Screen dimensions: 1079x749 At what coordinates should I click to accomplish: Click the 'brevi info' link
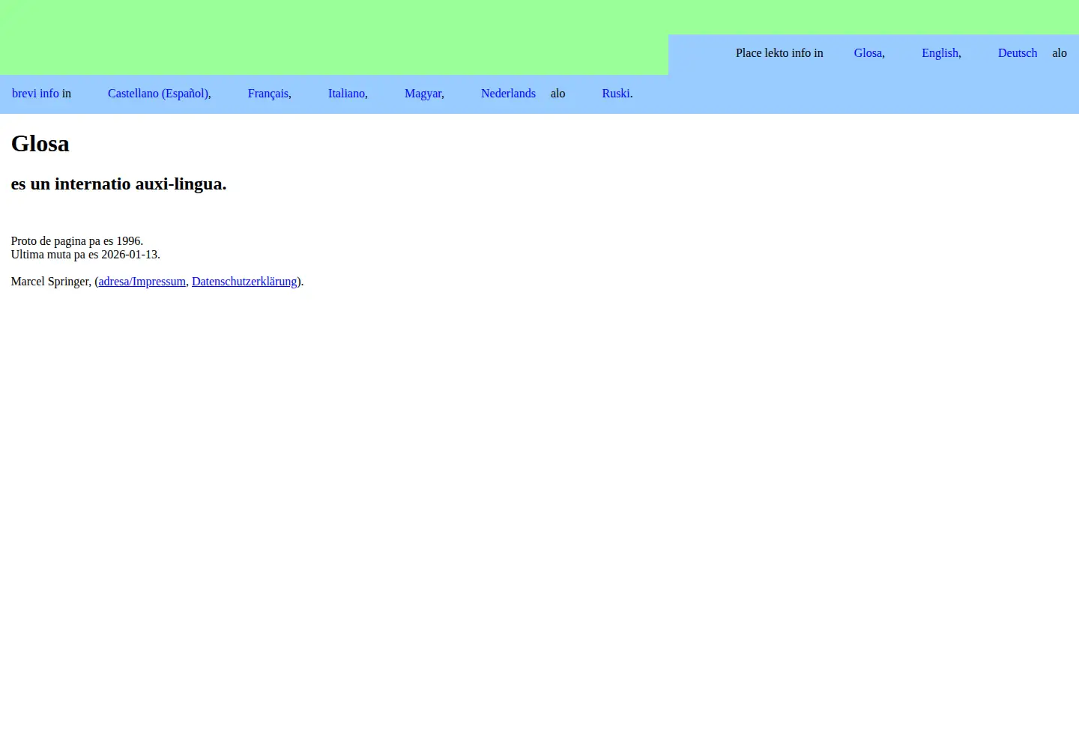click(35, 94)
